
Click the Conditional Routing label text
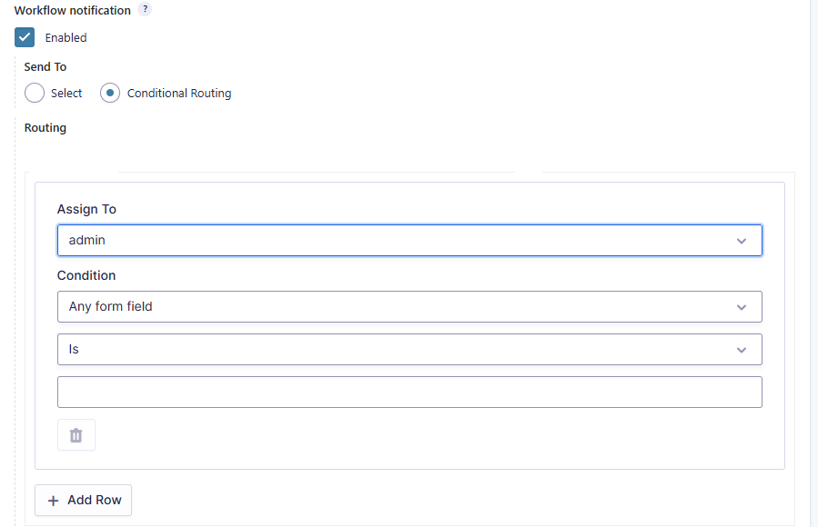179,94
